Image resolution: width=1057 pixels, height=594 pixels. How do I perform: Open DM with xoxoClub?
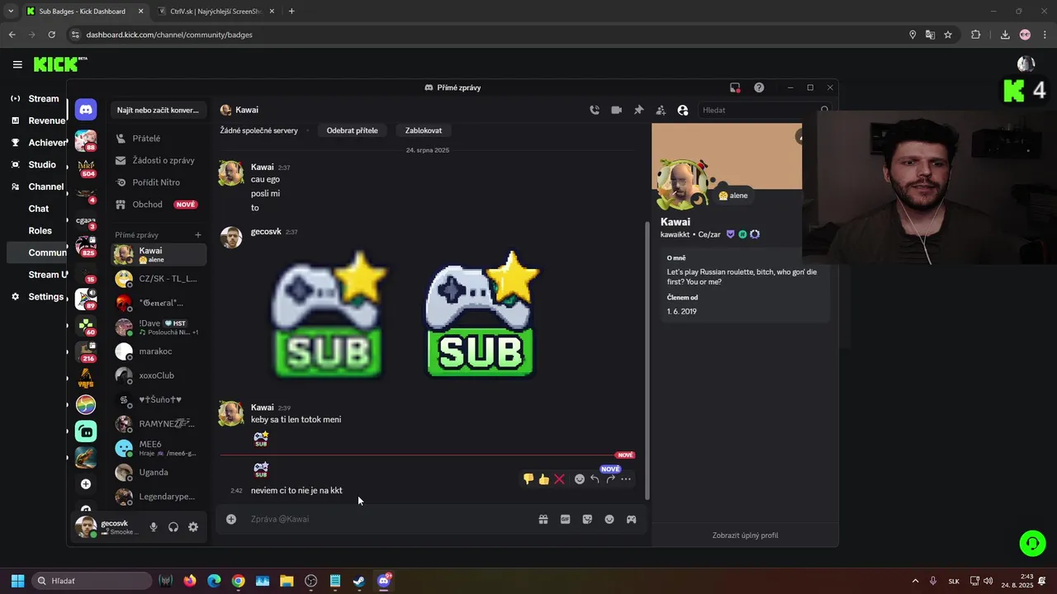pyautogui.click(x=159, y=375)
